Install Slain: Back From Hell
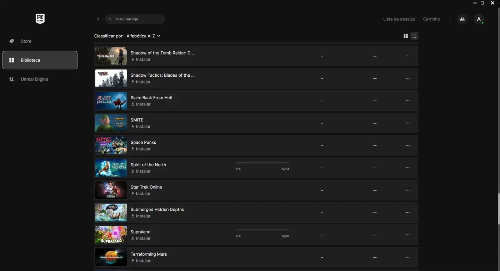Image resolution: width=500 pixels, height=271 pixels. 141,104
